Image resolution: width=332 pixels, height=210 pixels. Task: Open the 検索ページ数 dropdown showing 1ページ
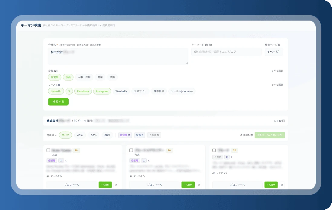coord(274,52)
